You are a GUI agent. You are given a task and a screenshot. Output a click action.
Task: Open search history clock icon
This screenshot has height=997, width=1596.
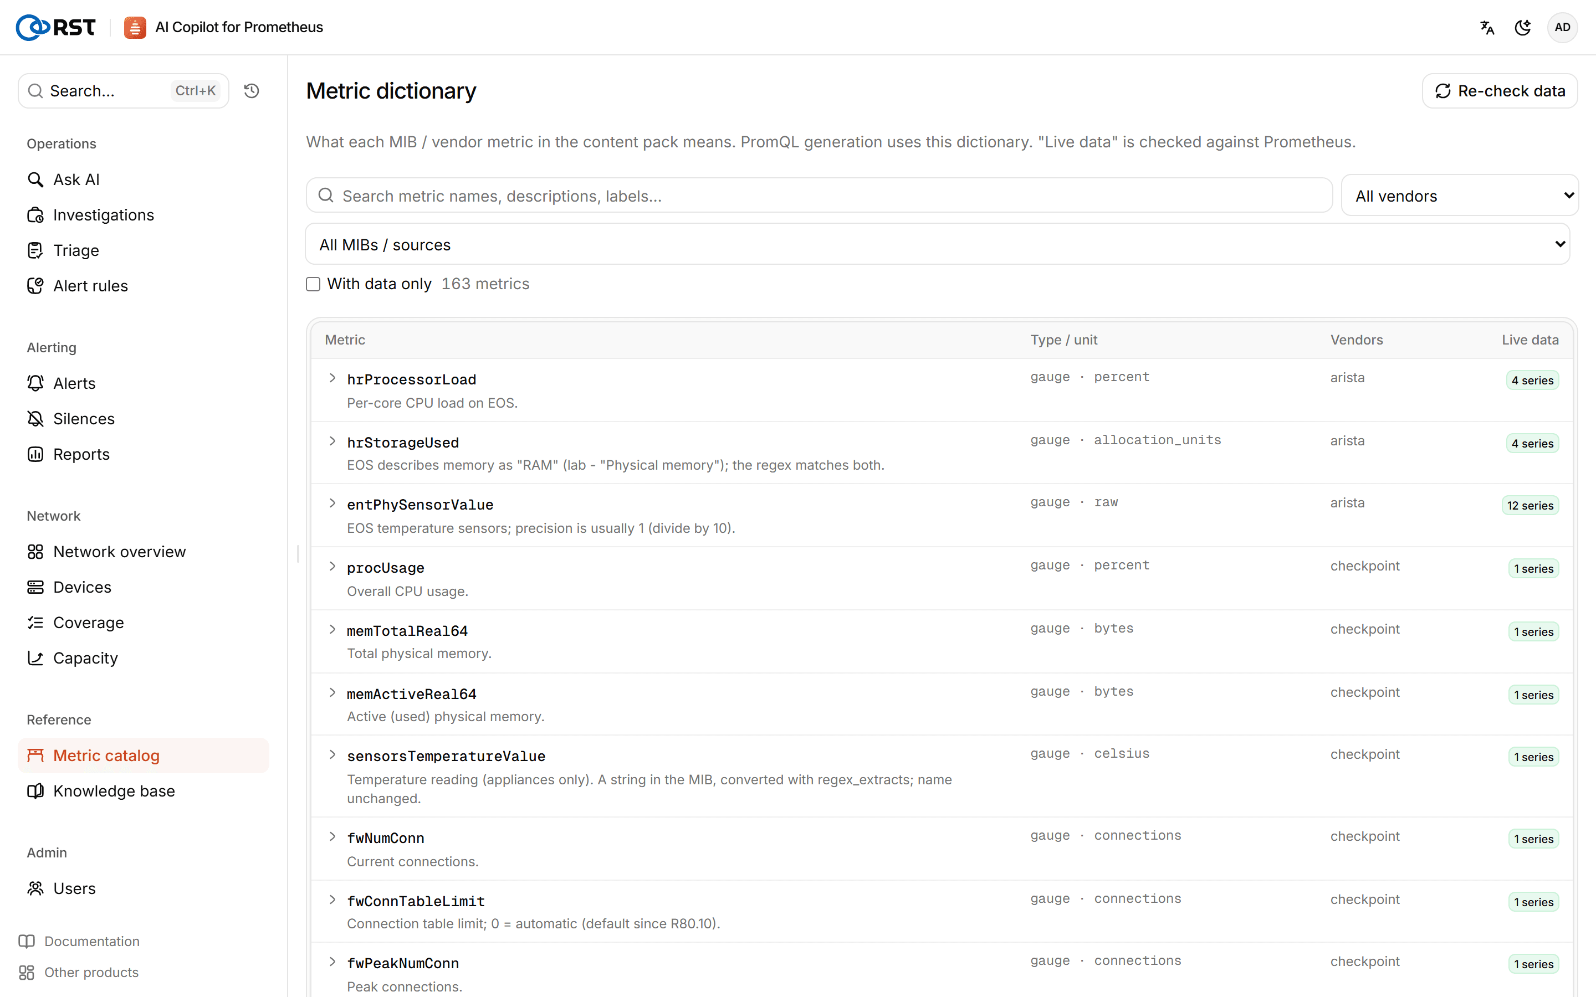(x=251, y=90)
